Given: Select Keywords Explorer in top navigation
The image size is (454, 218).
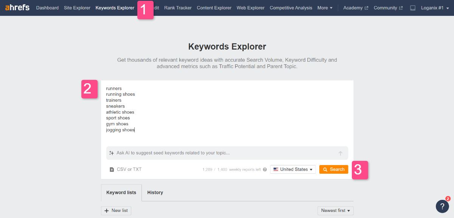Looking at the screenshot, I should point(115,8).
